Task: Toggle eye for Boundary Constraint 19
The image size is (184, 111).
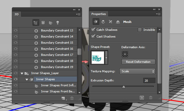Action: tap(16, 67)
